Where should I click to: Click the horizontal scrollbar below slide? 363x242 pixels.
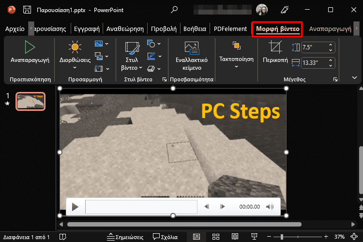click(x=184, y=224)
